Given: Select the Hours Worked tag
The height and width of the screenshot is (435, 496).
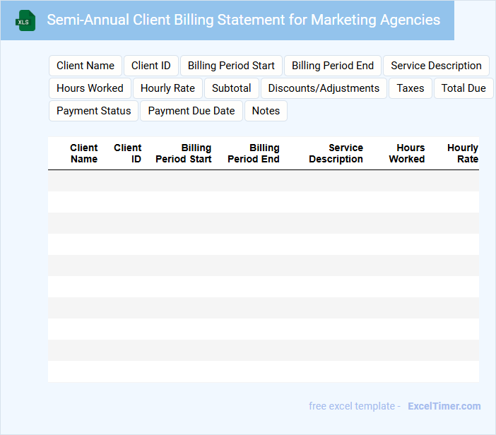Looking at the screenshot, I should point(90,88).
